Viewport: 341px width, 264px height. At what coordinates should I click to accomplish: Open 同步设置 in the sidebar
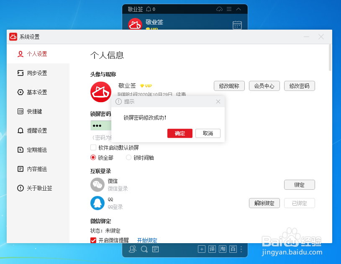coord(38,73)
